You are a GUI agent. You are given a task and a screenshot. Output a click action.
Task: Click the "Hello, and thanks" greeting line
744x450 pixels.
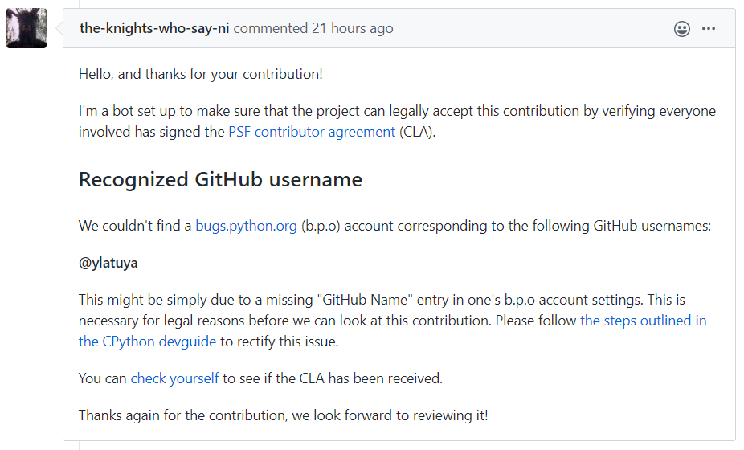click(201, 74)
